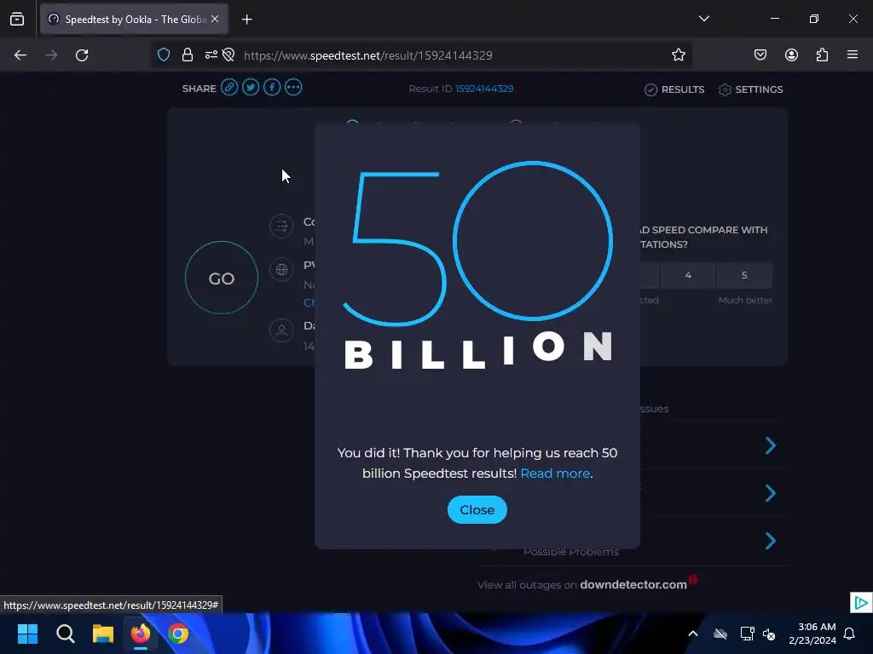Open Result ID 15924144329 link

tap(484, 89)
